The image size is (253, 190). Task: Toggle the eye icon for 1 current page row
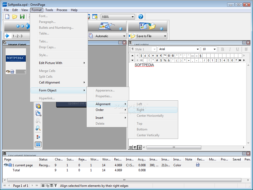click(x=6, y=165)
